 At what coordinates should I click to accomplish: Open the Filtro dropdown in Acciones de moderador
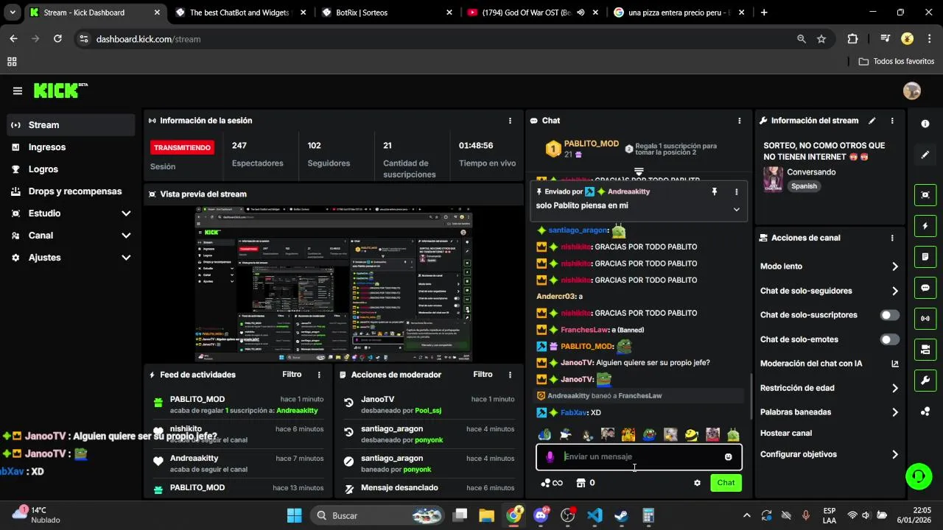483,375
